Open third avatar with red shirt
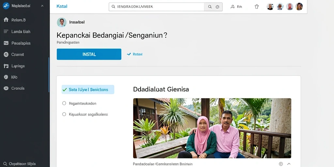Viewport: 334px width, 167px height. [x=290, y=7]
